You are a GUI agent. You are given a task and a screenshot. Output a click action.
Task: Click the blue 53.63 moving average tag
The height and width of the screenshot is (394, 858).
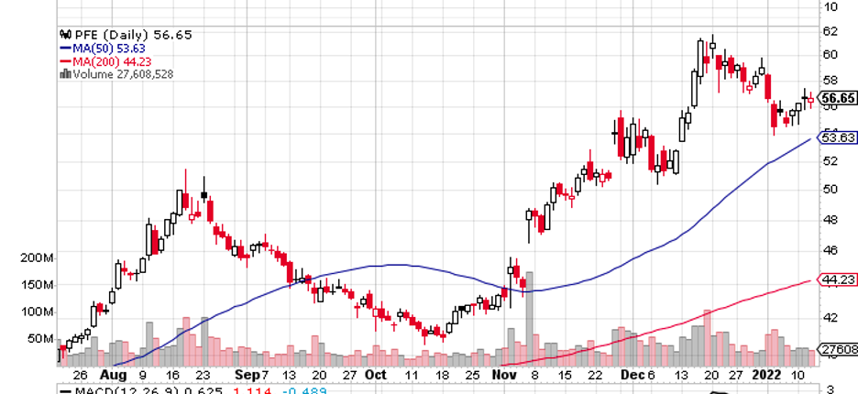tap(838, 138)
